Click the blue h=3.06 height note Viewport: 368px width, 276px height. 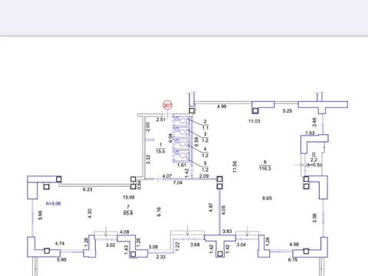54,203
